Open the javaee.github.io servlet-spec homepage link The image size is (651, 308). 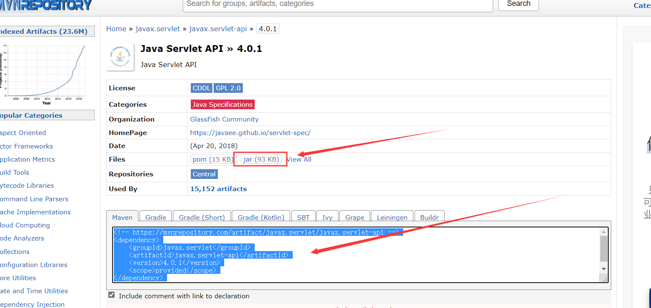[250, 132]
